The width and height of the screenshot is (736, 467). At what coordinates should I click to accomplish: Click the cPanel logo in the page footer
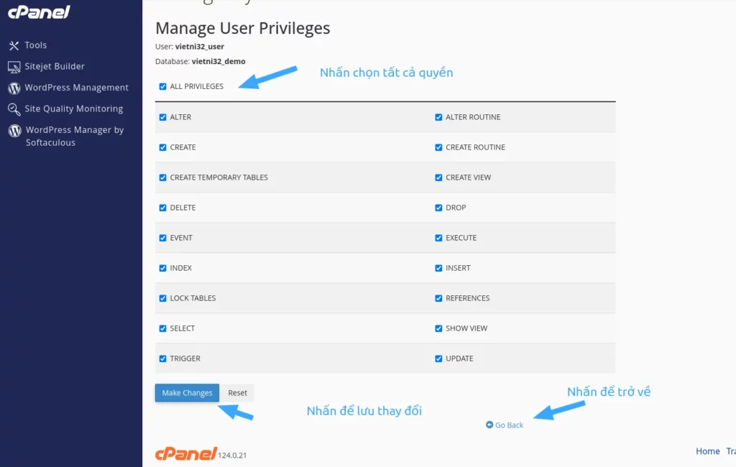click(x=182, y=453)
